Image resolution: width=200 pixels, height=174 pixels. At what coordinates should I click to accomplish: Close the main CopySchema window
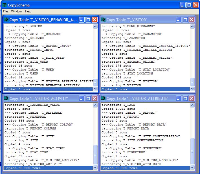pos(195,5)
